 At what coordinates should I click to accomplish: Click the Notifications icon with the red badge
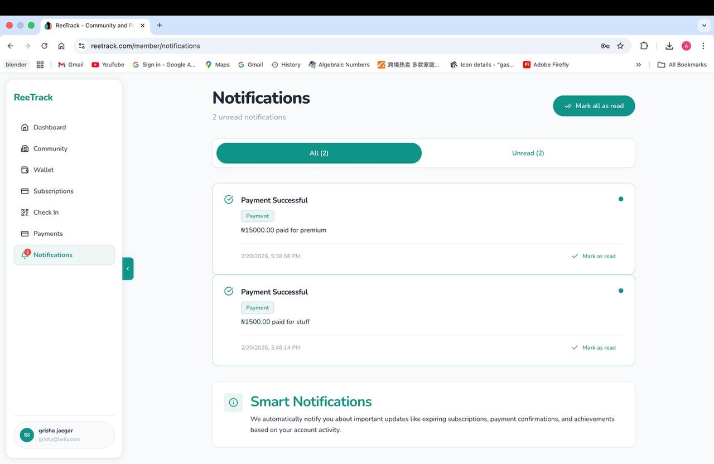tap(25, 255)
